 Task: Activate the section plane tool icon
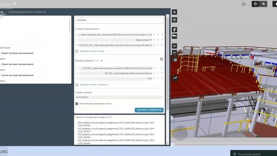(174, 29)
